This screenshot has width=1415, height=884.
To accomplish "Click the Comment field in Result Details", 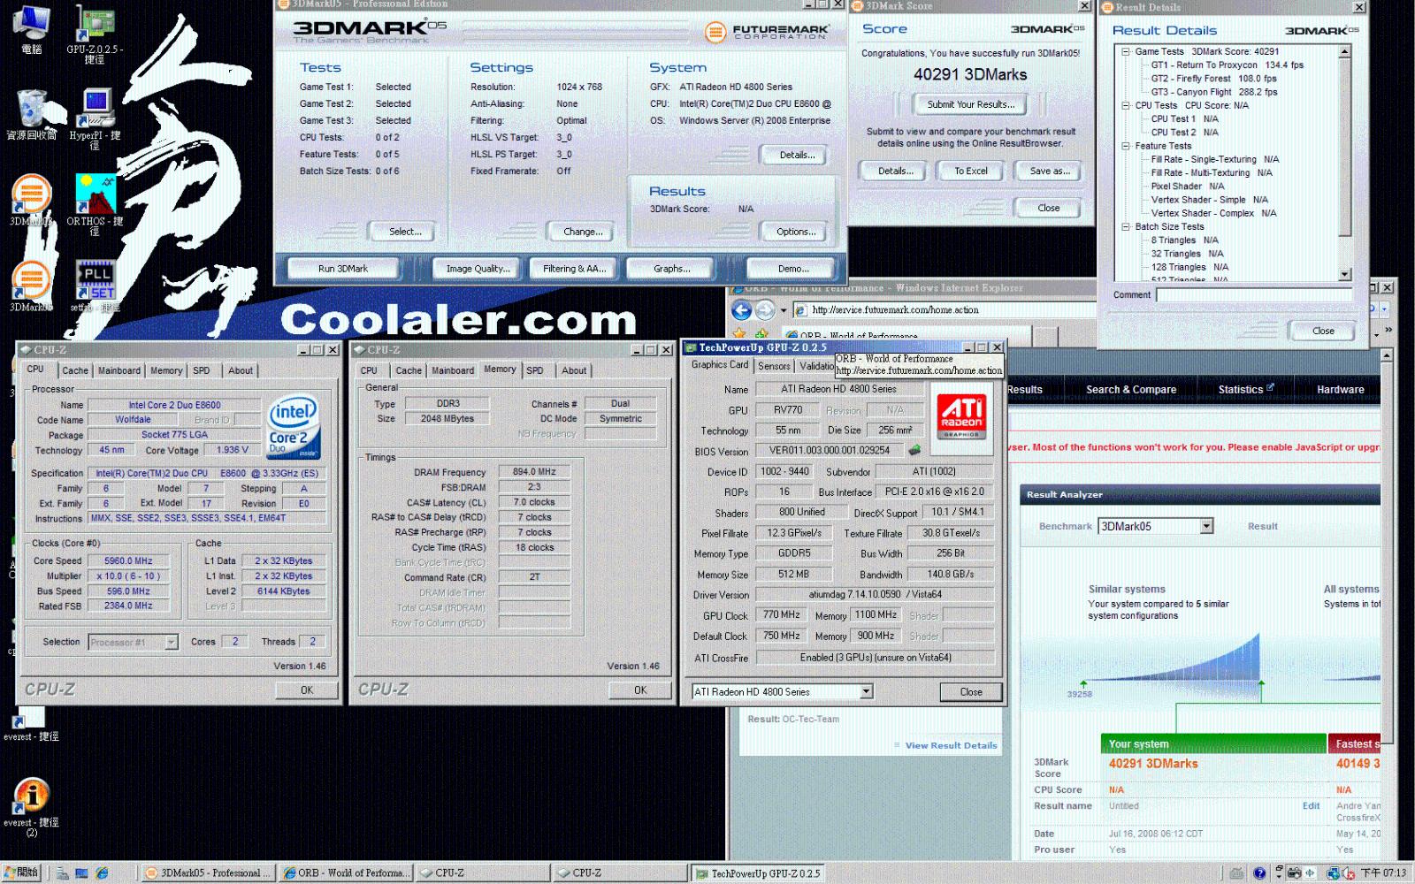I will [x=1254, y=295].
